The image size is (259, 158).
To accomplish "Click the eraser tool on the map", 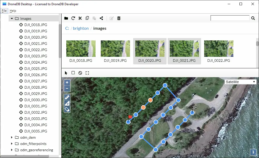I will pos(67,109).
